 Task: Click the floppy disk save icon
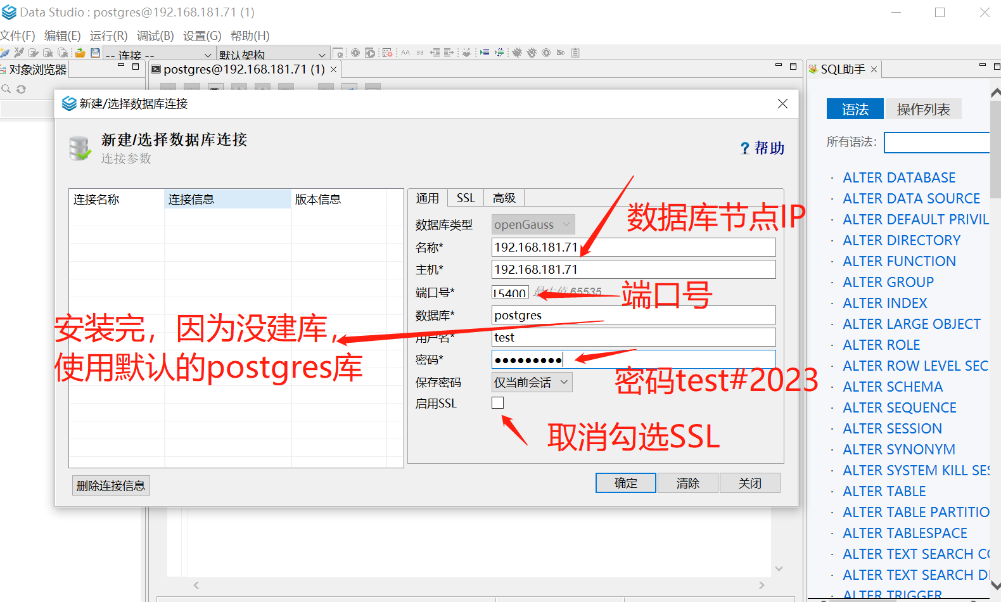95,53
